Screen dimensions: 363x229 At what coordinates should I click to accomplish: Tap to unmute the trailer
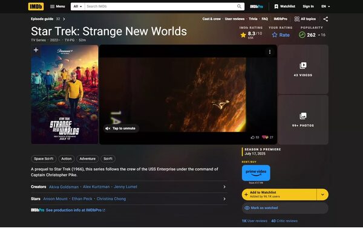coord(120,128)
